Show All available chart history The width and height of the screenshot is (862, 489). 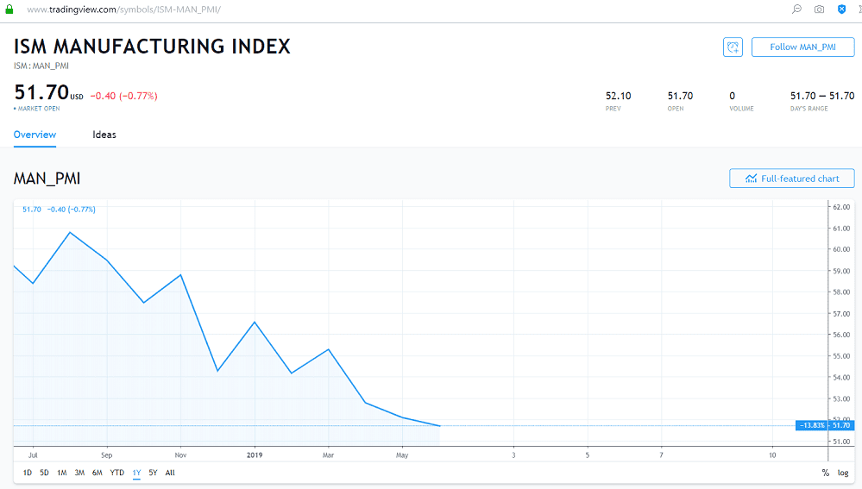click(x=170, y=473)
